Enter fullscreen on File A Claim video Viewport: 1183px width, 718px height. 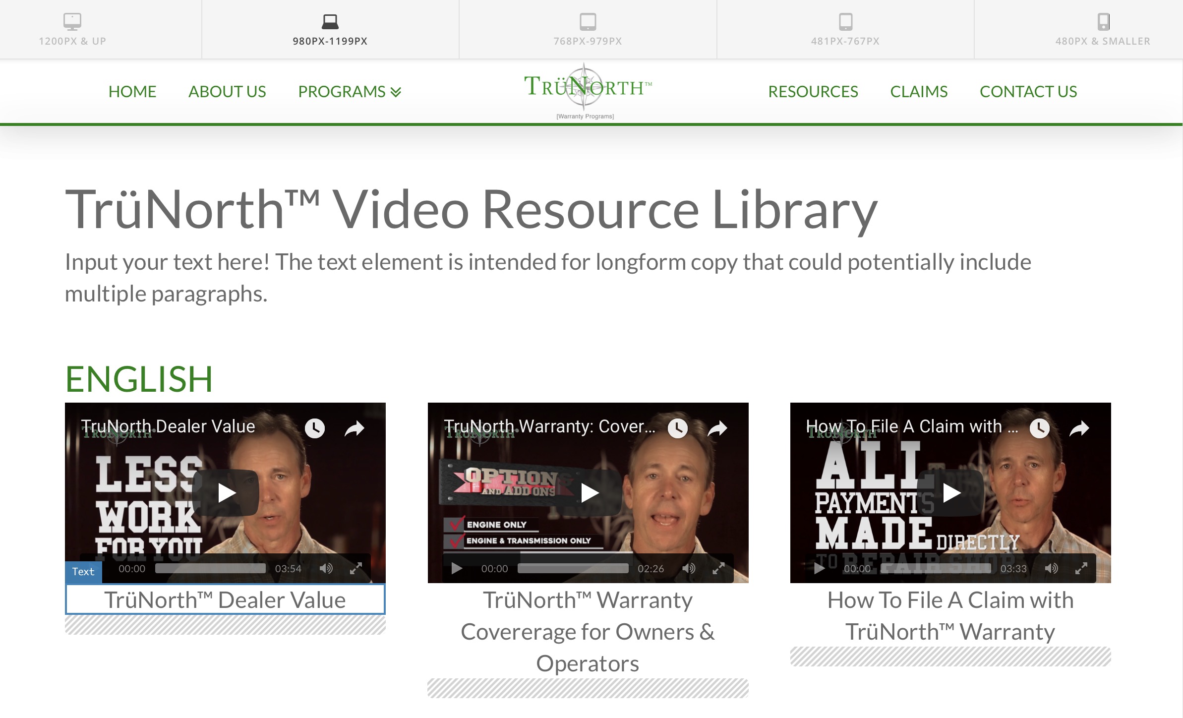pyautogui.click(x=1081, y=568)
